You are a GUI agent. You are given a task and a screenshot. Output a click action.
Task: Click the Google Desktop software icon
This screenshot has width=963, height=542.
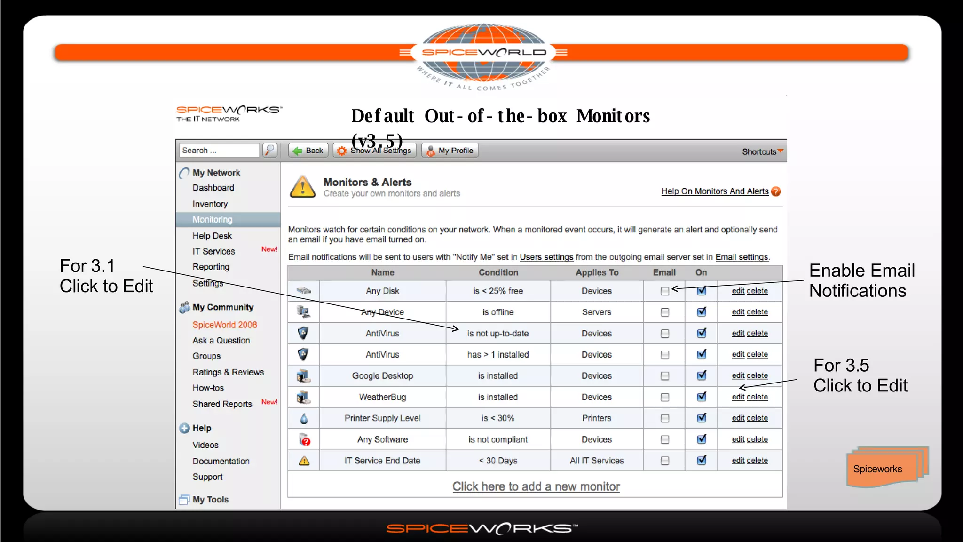303,375
